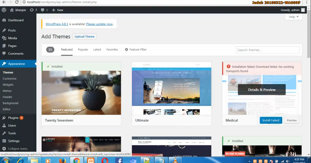This screenshot has height=163, width=311.
Task: Click the volume speaker tray icon
Action: pyautogui.click(x=288, y=161)
